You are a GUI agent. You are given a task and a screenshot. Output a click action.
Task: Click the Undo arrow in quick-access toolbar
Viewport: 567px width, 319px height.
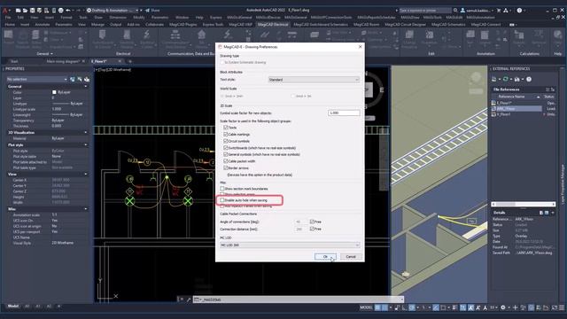(68, 11)
